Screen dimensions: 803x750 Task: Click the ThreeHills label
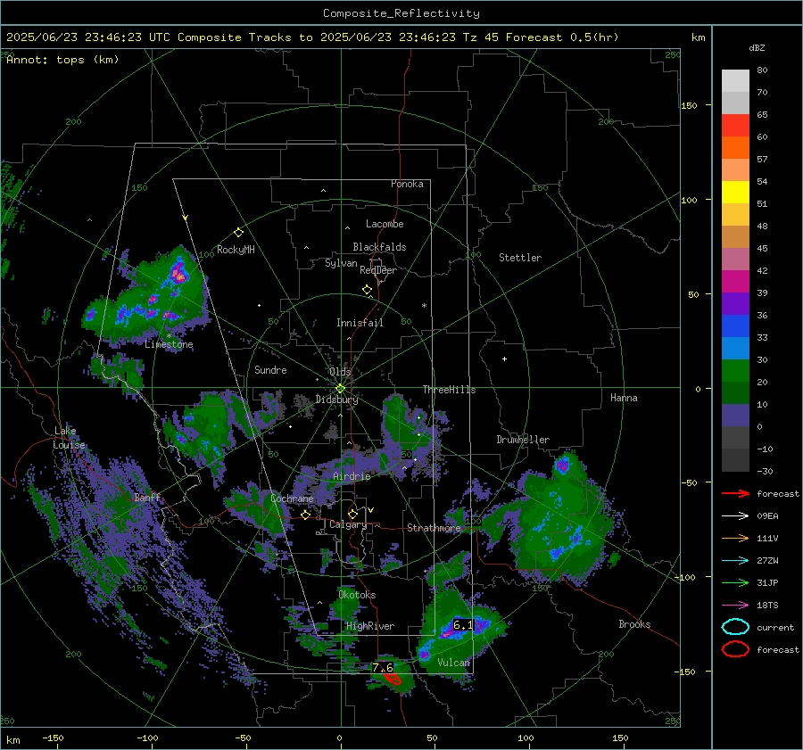(x=449, y=390)
